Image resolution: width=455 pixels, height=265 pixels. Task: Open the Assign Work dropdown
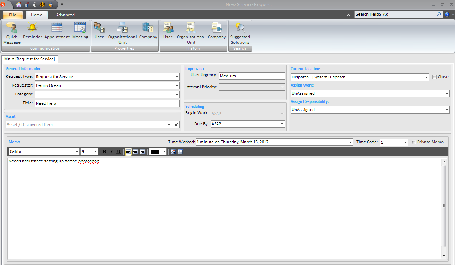click(x=447, y=93)
